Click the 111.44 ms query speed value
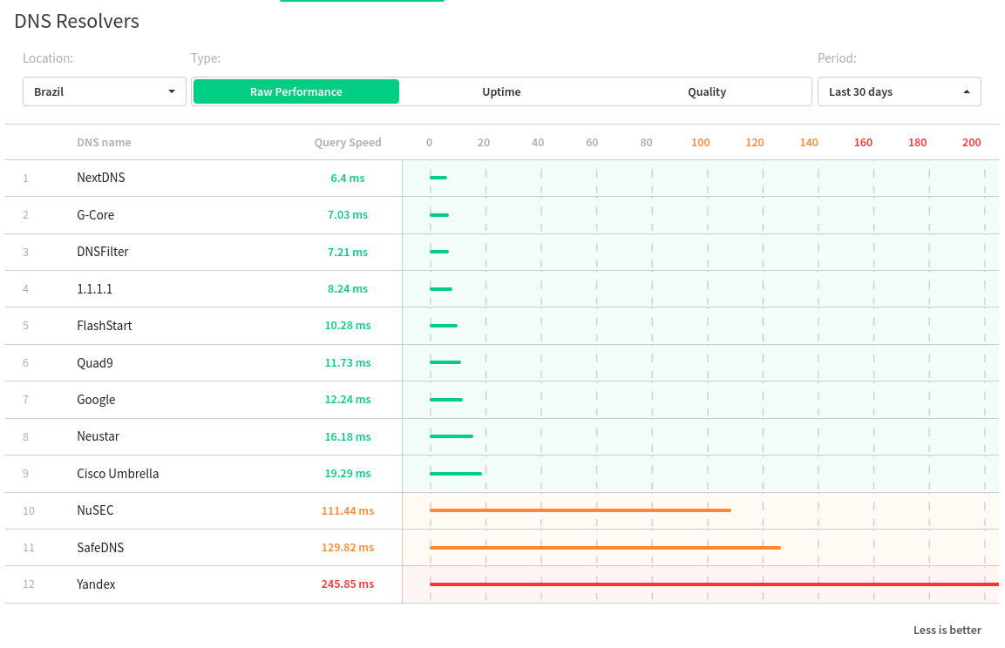Image resolution: width=1005 pixels, height=648 pixels. [348, 510]
